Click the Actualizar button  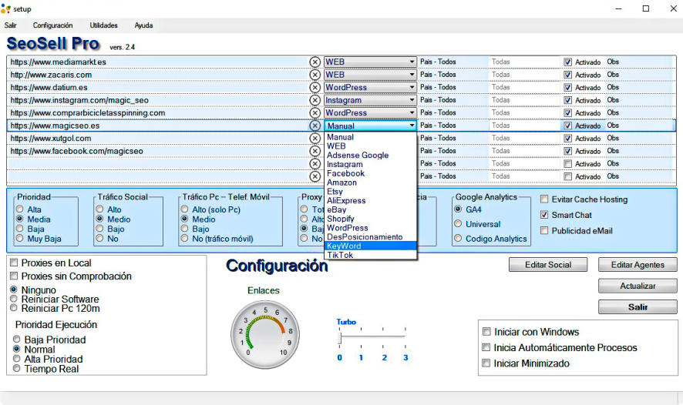(x=638, y=286)
